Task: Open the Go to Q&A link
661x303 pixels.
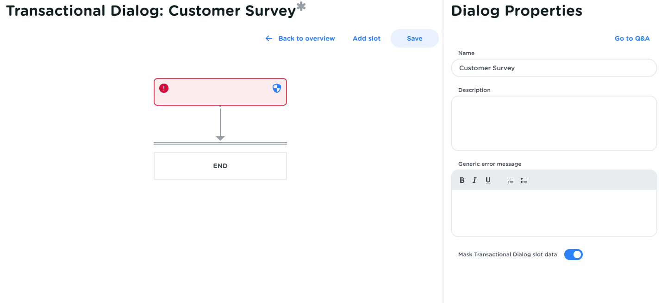Action: pos(632,38)
